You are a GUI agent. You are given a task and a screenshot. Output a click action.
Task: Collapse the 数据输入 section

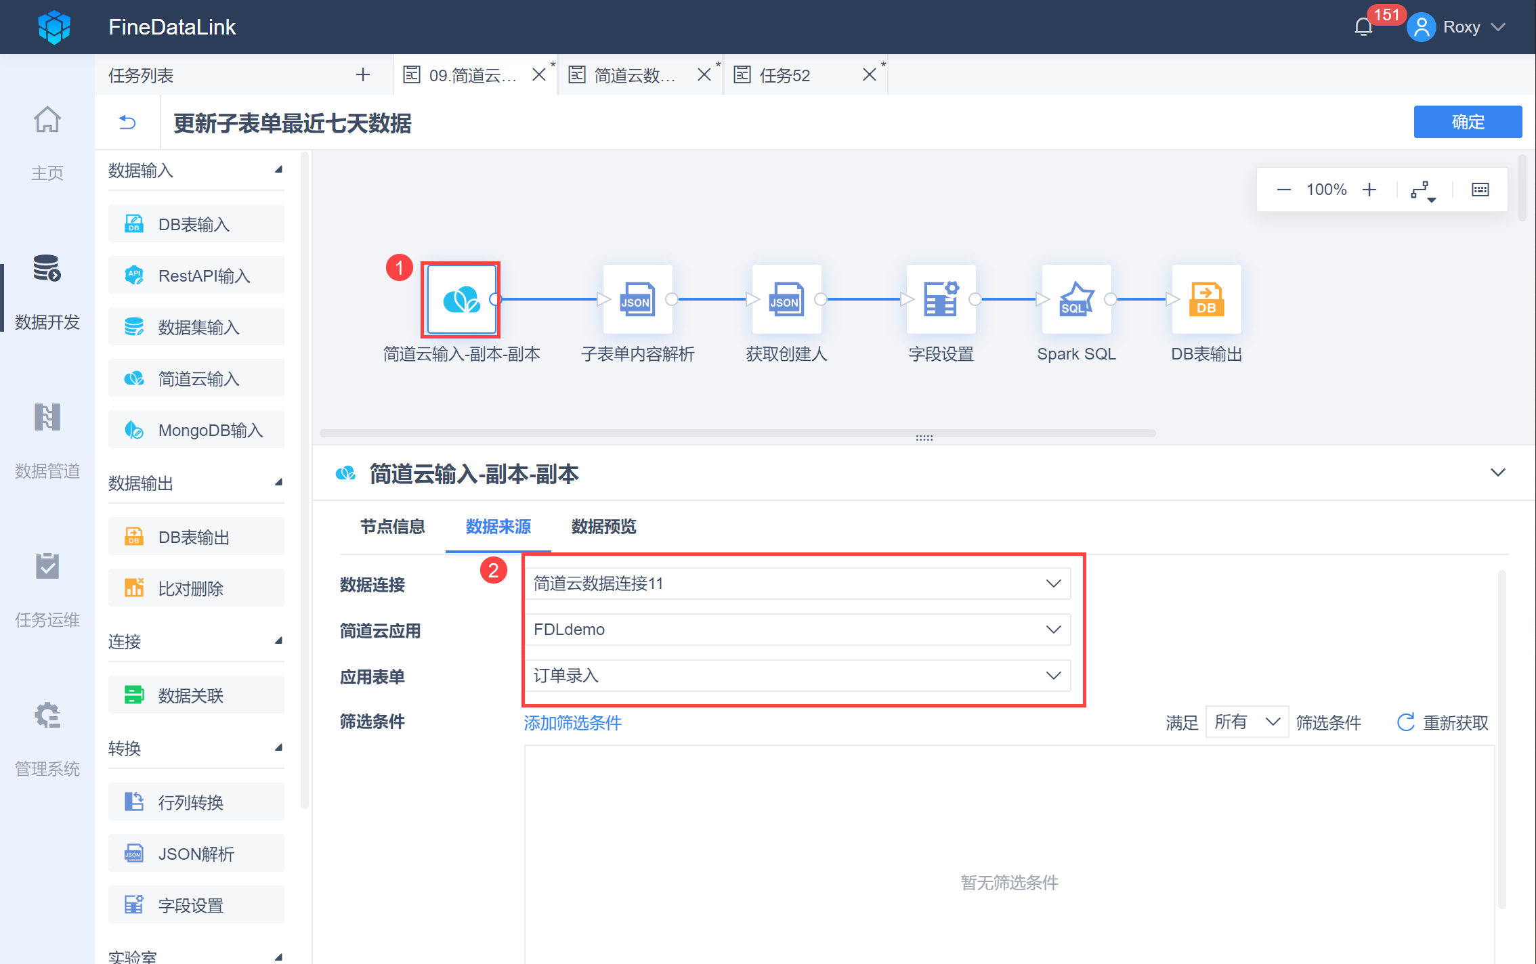pos(278,170)
